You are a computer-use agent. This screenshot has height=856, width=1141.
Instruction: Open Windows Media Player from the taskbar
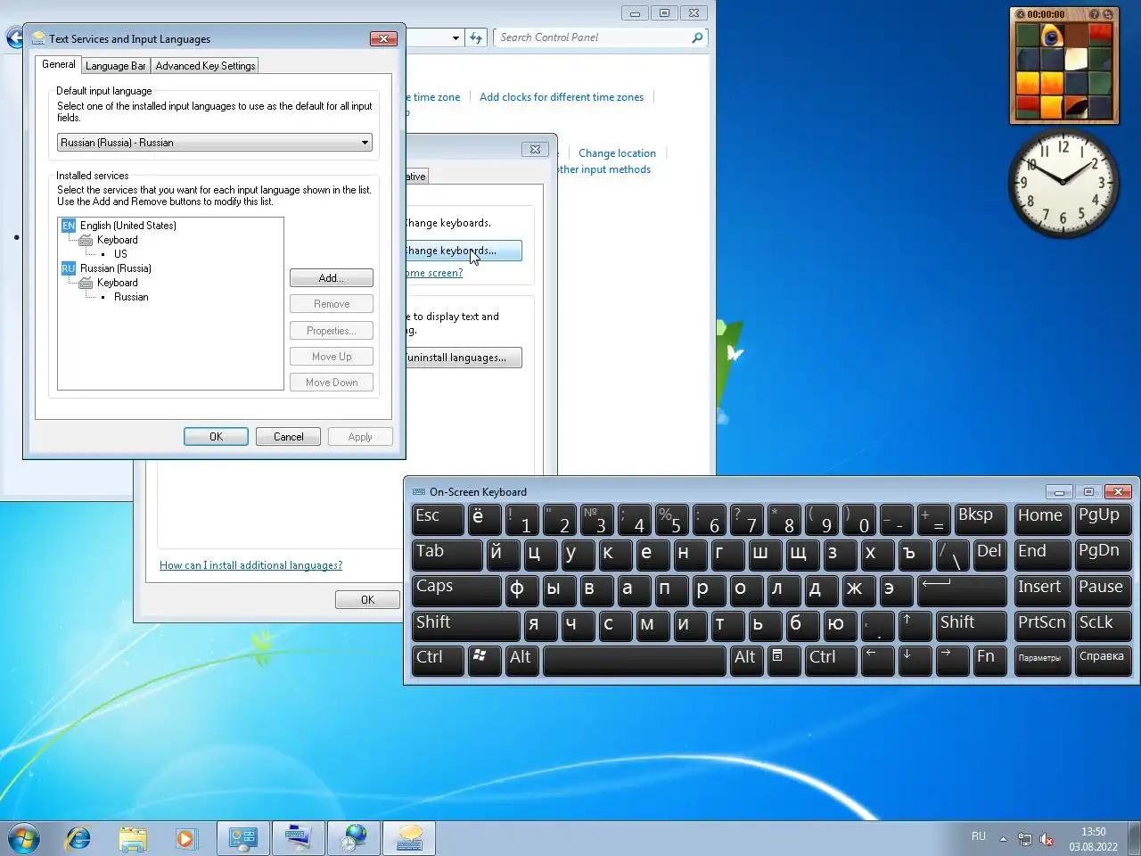tap(185, 839)
